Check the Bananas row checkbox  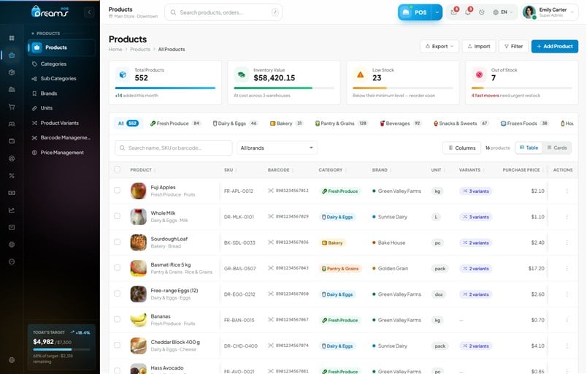point(117,319)
